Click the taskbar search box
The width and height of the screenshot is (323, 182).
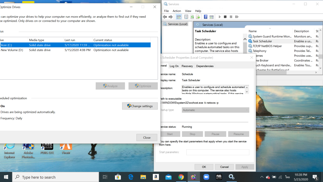click(x=56, y=177)
